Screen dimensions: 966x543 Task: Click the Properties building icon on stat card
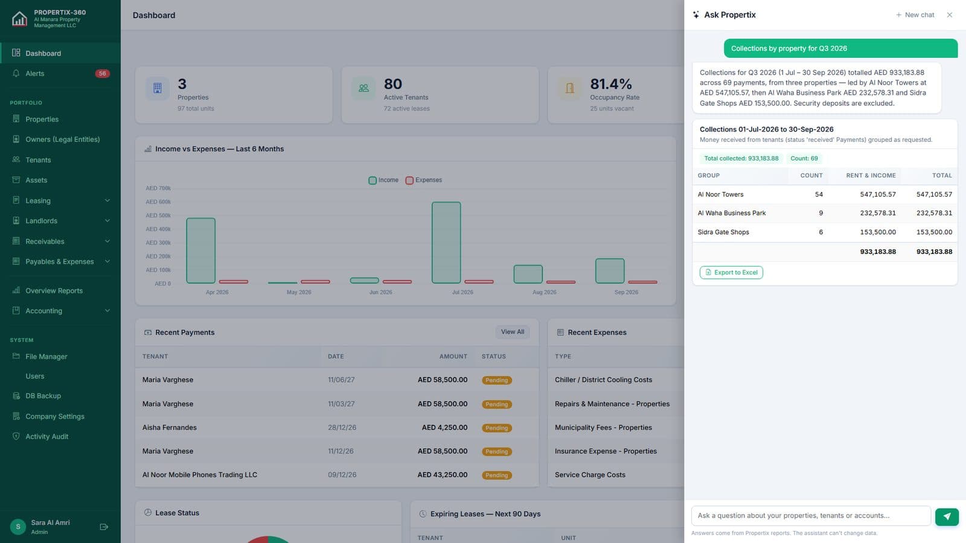[158, 88]
